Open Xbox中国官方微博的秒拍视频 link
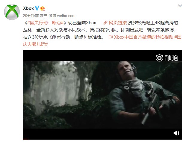This screenshot has width=186, height=142. 144,37
